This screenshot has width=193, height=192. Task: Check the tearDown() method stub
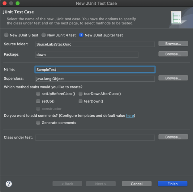click(x=80, y=101)
